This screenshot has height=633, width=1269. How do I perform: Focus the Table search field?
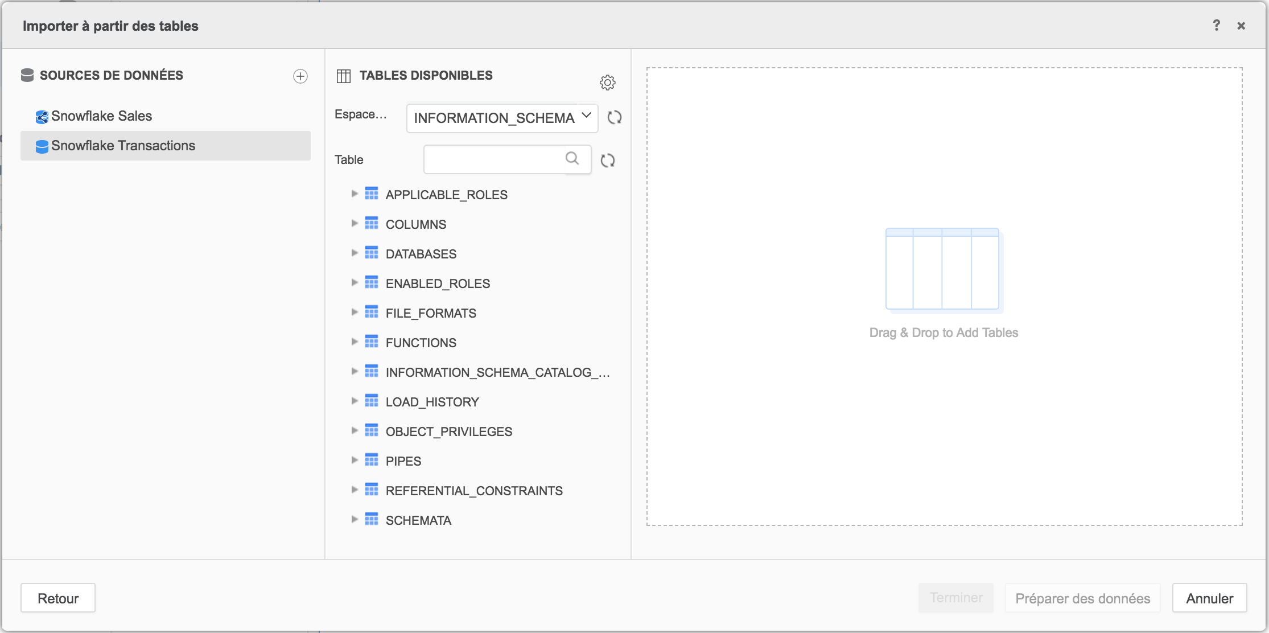pos(493,159)
